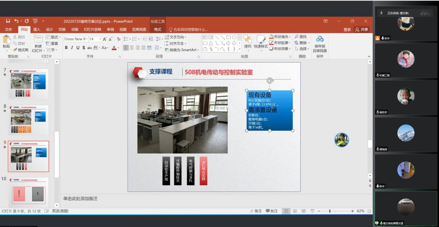Viewport: 439px width, 227px height.
Task: Expand the Shape Fill (形状填充) dropdown
Action: pyautogui.click(x=290, y=37)
